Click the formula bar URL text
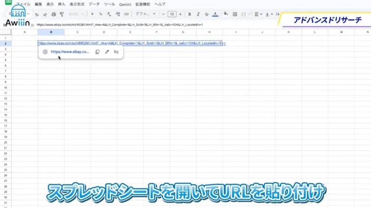The image size is (371, 208). tap(120, 25)
